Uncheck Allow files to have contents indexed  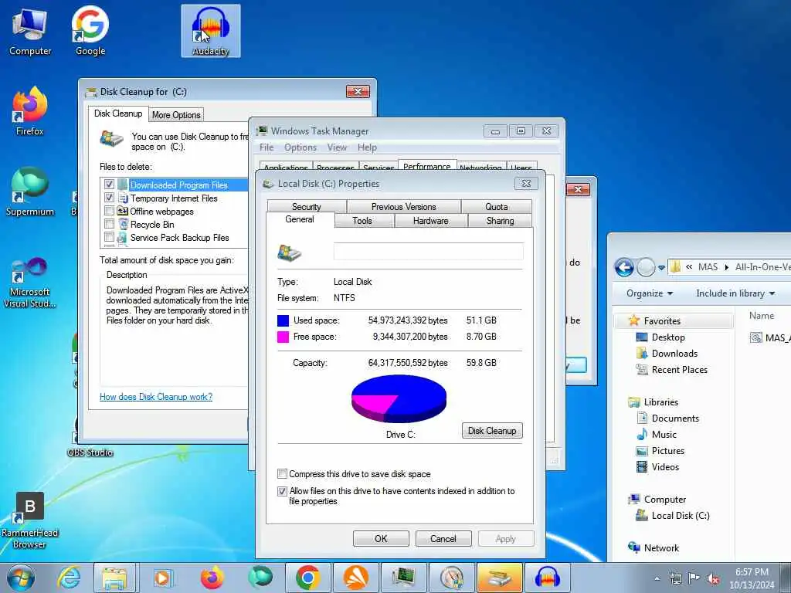pyautogui.click(x=283, y=491)
